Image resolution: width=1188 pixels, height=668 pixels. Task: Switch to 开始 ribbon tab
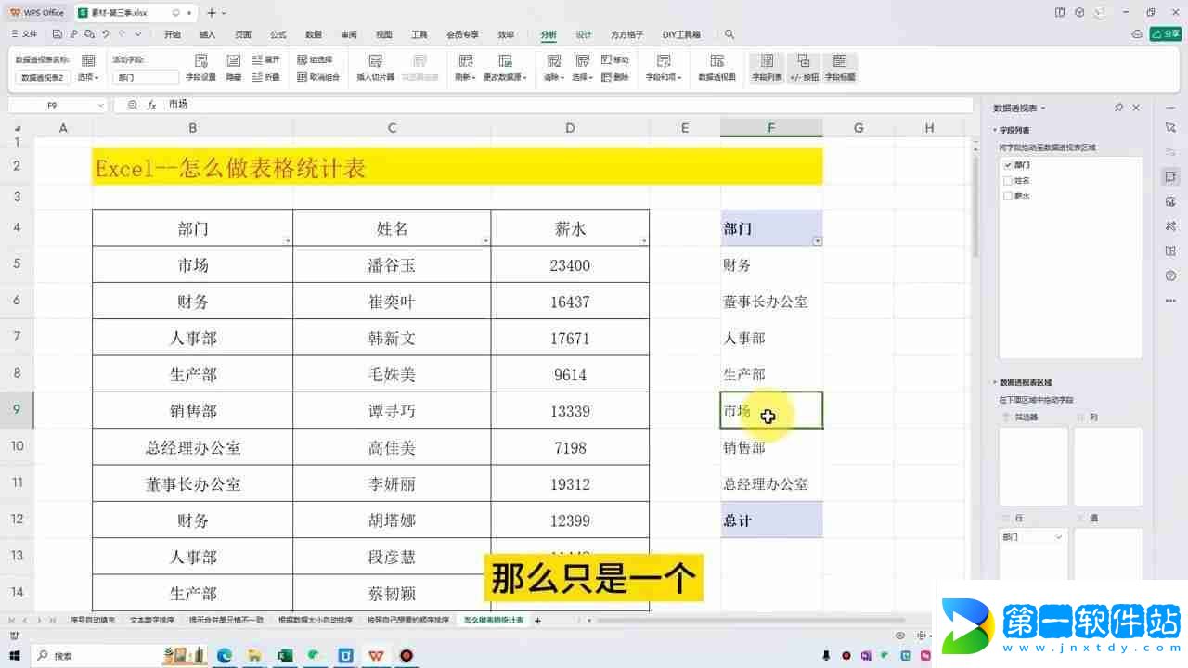pos(173,34)
